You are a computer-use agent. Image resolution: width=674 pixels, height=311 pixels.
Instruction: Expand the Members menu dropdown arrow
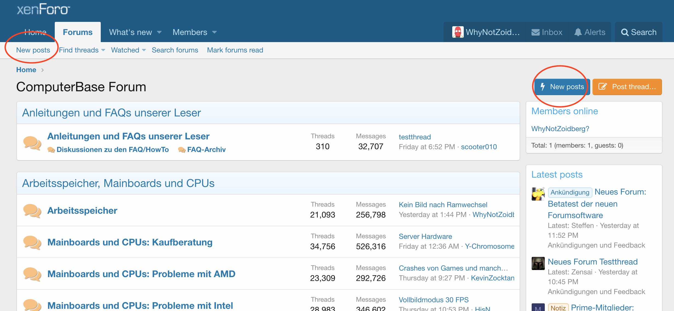click(215, 32)
